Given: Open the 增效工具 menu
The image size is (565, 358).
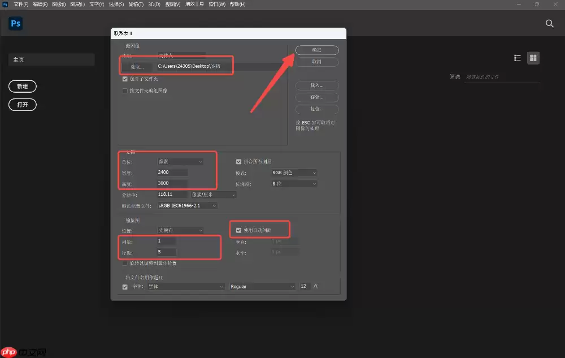Looking at the screenshot, I should click(195, 4).
